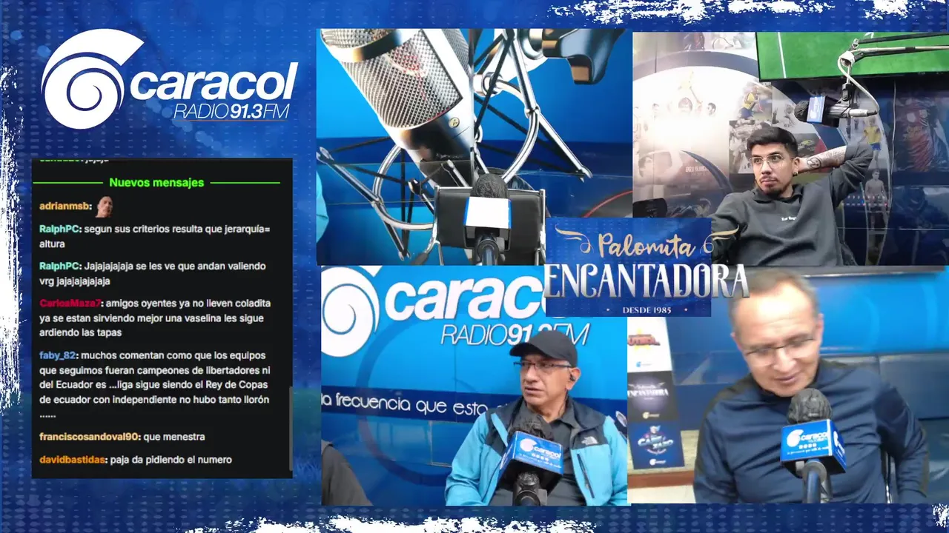
Task: Open CarlosMaza7 username in chat
Action: (x=70, y=304)
